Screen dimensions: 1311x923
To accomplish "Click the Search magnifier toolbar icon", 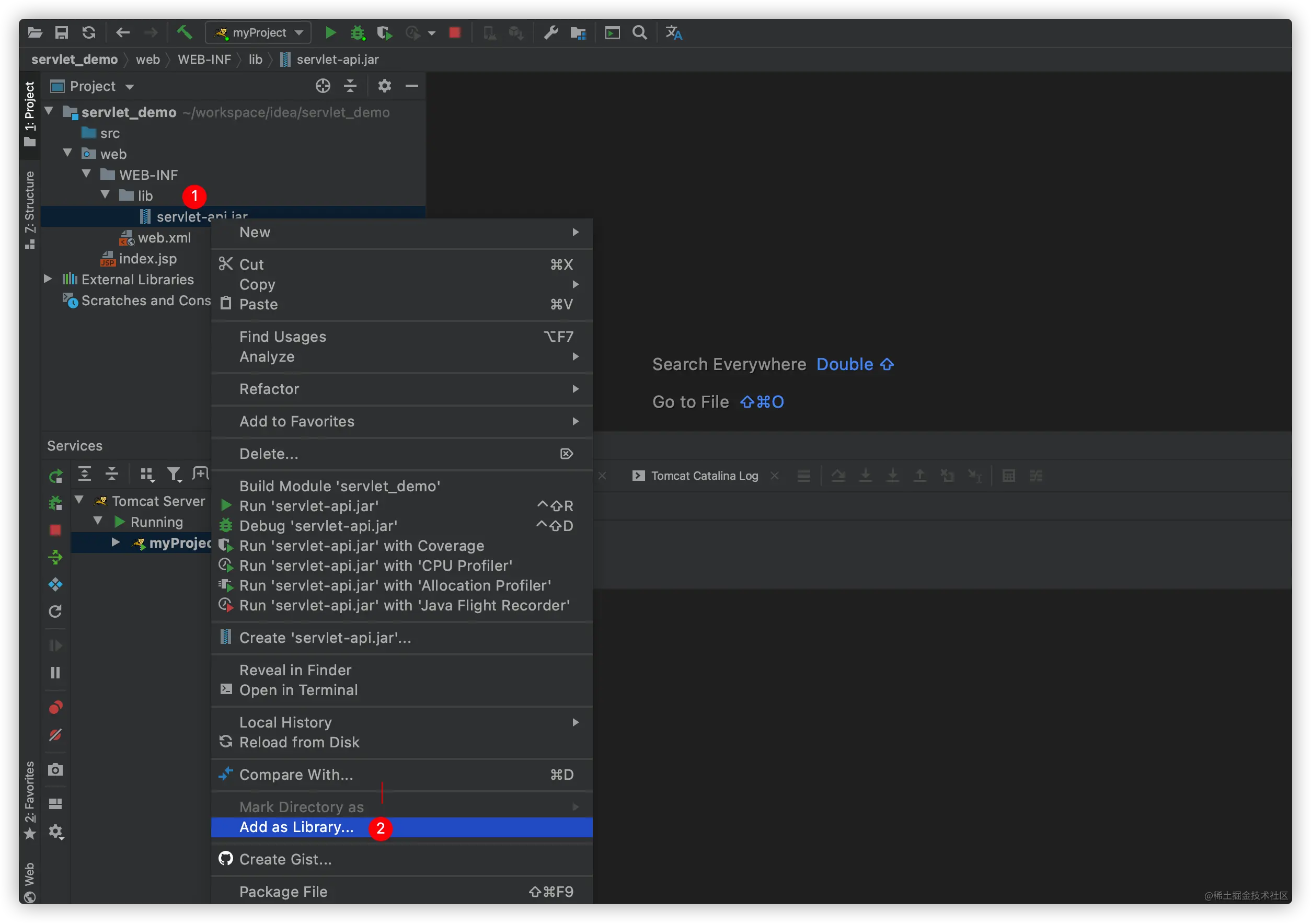I will tap(639, 32).
